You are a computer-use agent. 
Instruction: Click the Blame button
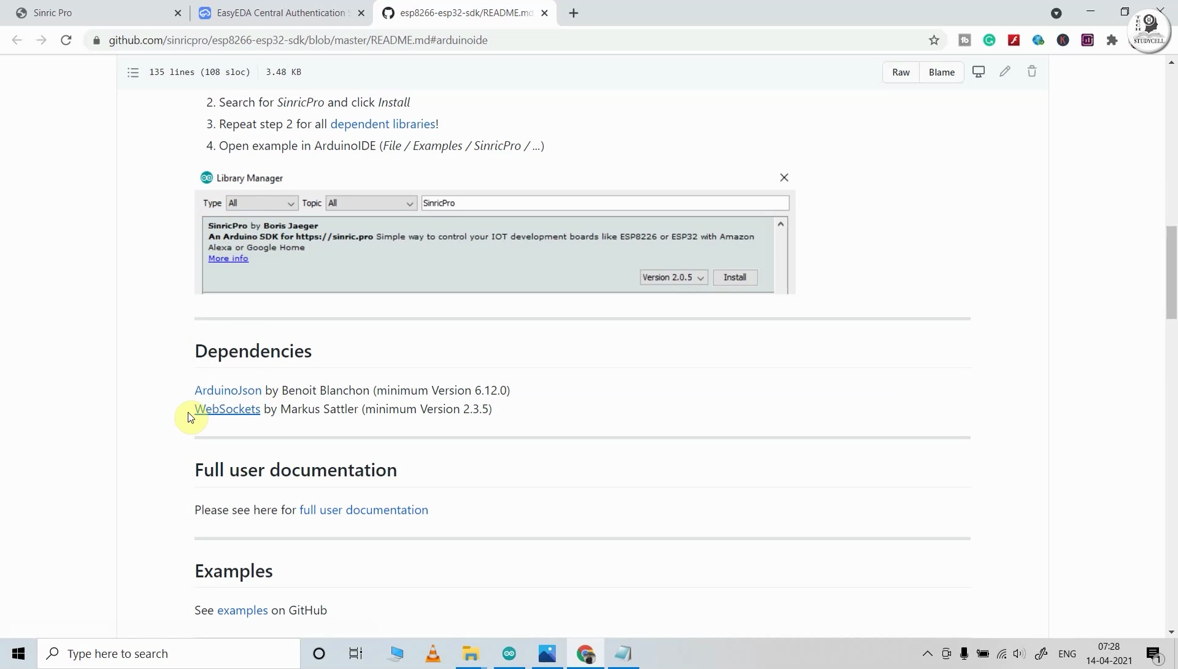point(941,72)
